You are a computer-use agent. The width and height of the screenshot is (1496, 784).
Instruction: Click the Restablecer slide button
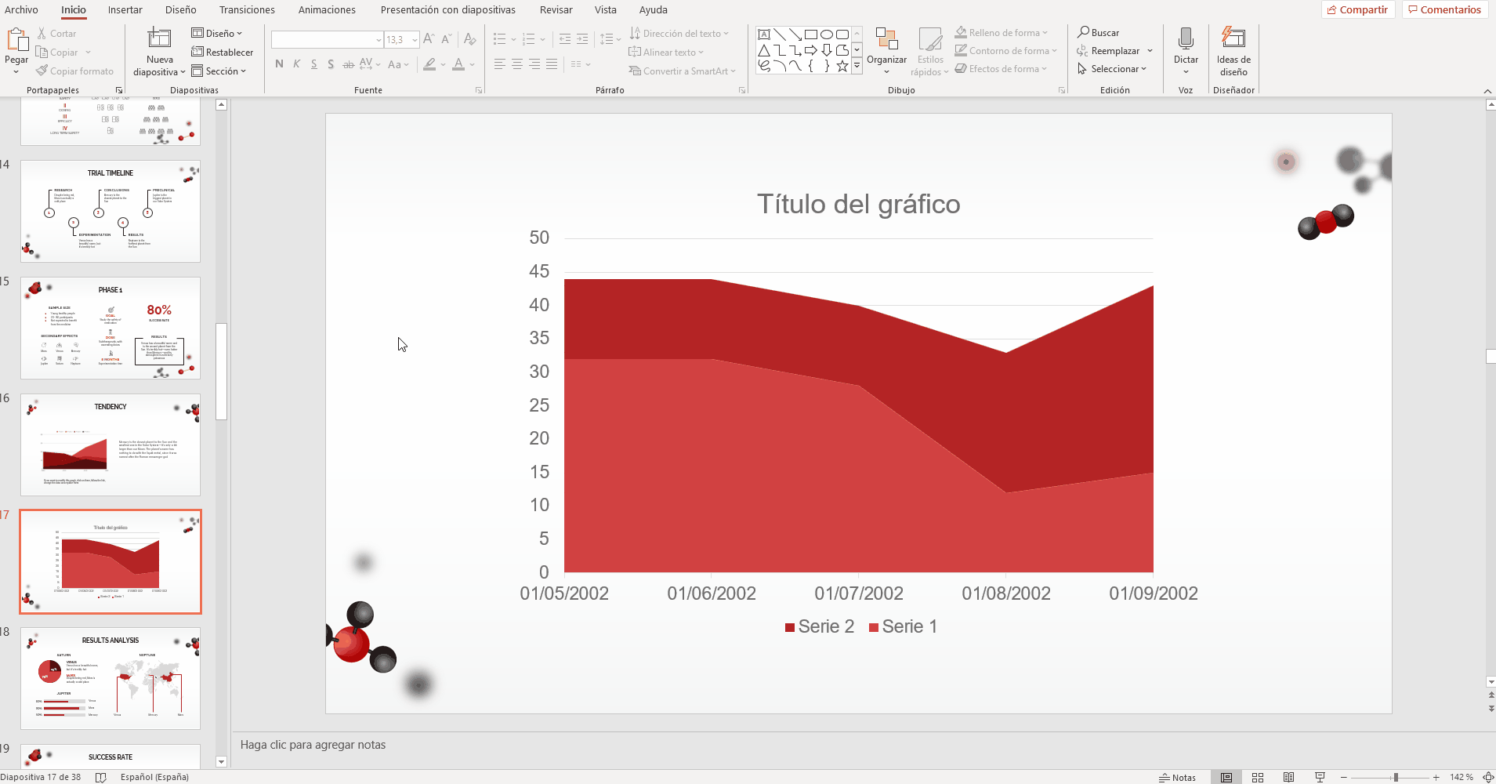223,53
